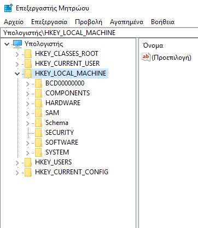Click the 'ab' string value icon

146,57
